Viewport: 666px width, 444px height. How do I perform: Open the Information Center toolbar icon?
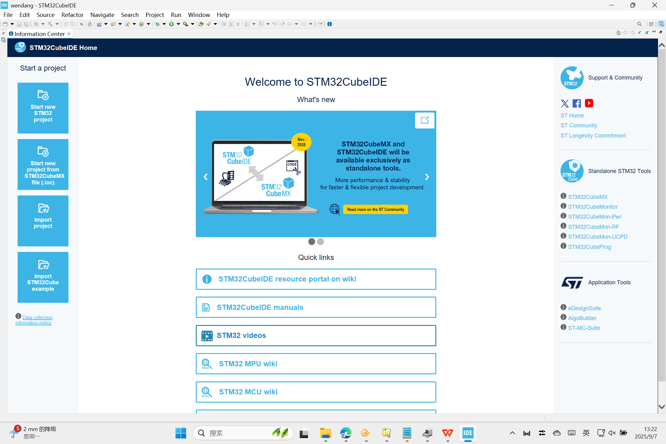330,24
